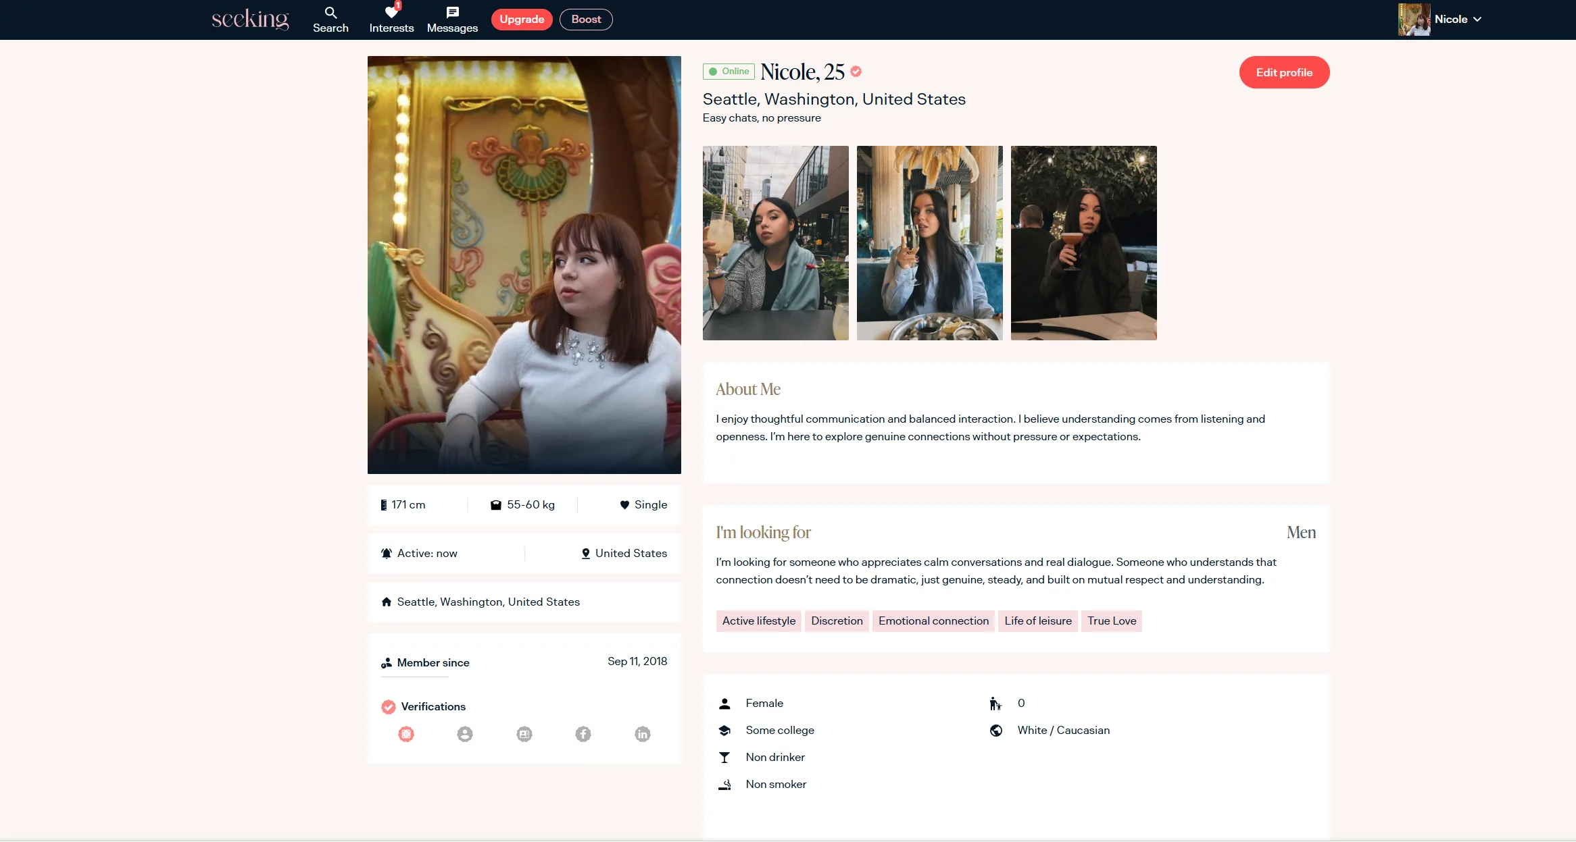The width and height of the screenshot is (1576, 842).
Task: Open the Search page icon
Action: tap(330, 13)
